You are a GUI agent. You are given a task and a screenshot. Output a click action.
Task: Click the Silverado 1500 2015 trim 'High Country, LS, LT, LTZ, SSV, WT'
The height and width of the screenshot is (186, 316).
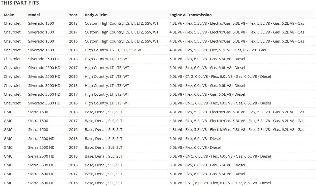pyautogui.click(x=114, y=50)
